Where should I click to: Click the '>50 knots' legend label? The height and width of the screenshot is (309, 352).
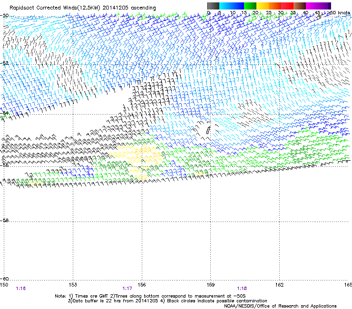click(x=338, y=13)
